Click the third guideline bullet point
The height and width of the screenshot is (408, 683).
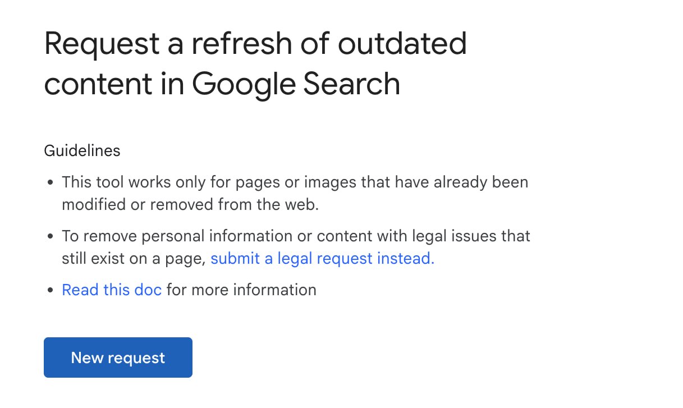click(189, 290)
